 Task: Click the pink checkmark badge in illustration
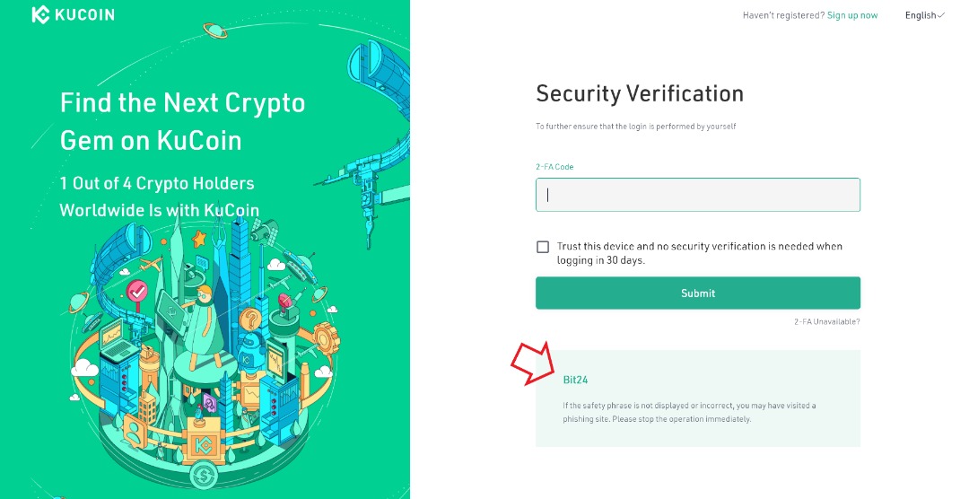tap(137, 291)
